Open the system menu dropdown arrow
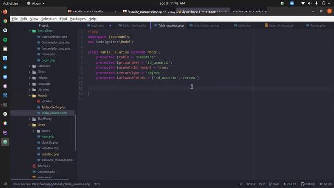334x188 pixels. 329,3
